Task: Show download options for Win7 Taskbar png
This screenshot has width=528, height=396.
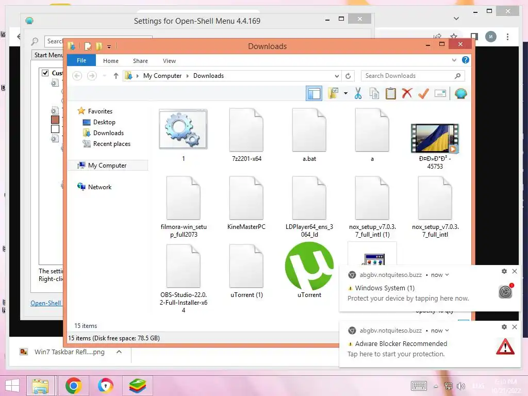Action: (x=119, y=352)
